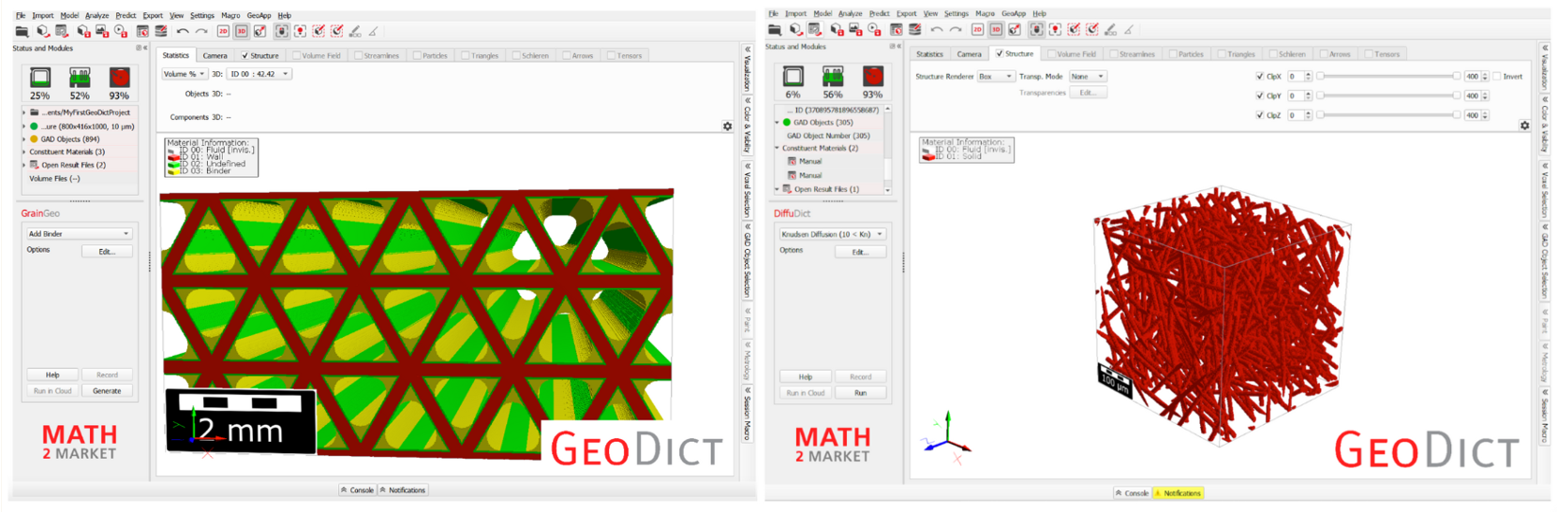Switch to 3D view in left window
Viewport: 1557px width, 513px height.
pyautogui.click(x=241, y=31)
